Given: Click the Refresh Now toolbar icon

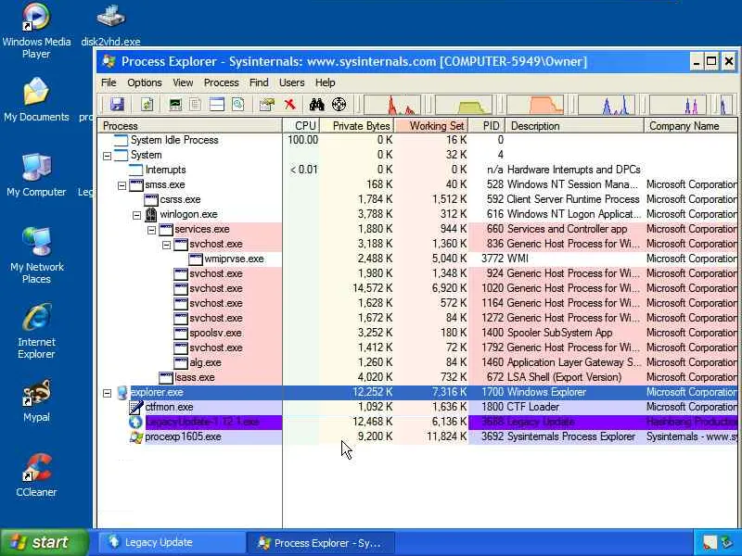Looking at the screenshot, I should (x=147, y=104).
